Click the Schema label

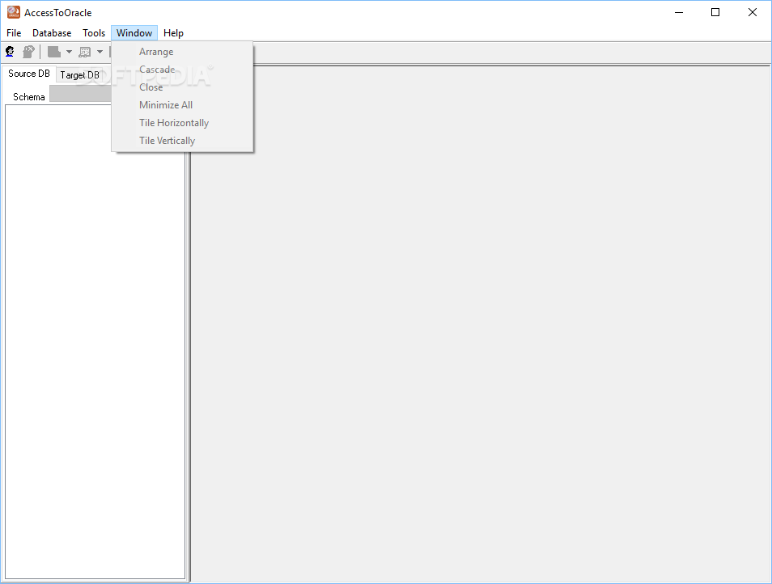[x=28, y=97]
